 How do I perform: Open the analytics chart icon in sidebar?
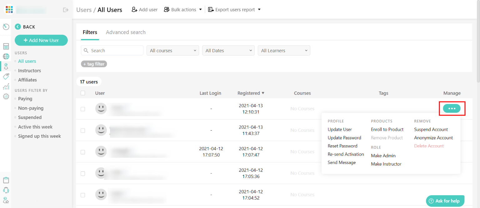pos(6,87)
